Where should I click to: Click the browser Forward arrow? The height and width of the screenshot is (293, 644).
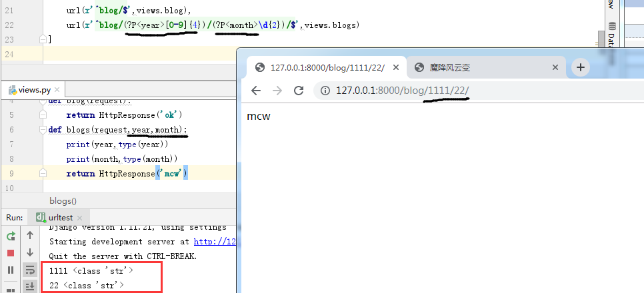point(277,91)
